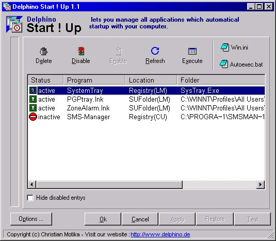The image size is (276, 241).
Task: Click SUFolder(LM) in the ZoneAlarm.lnk row
Action: [150, 108]
